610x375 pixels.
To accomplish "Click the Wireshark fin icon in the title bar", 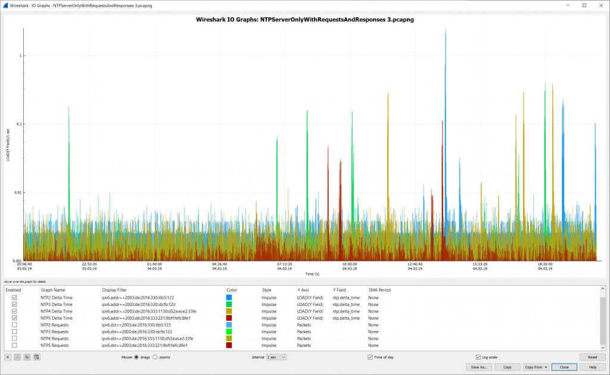I will pyautogui.click(x=5, y=5).
